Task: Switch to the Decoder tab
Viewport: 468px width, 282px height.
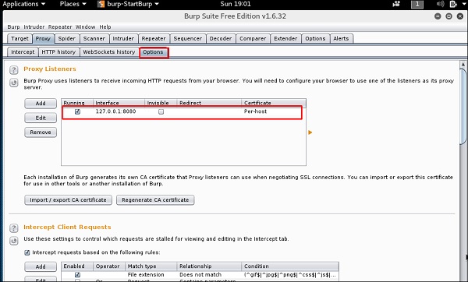Action: (221, 38)
